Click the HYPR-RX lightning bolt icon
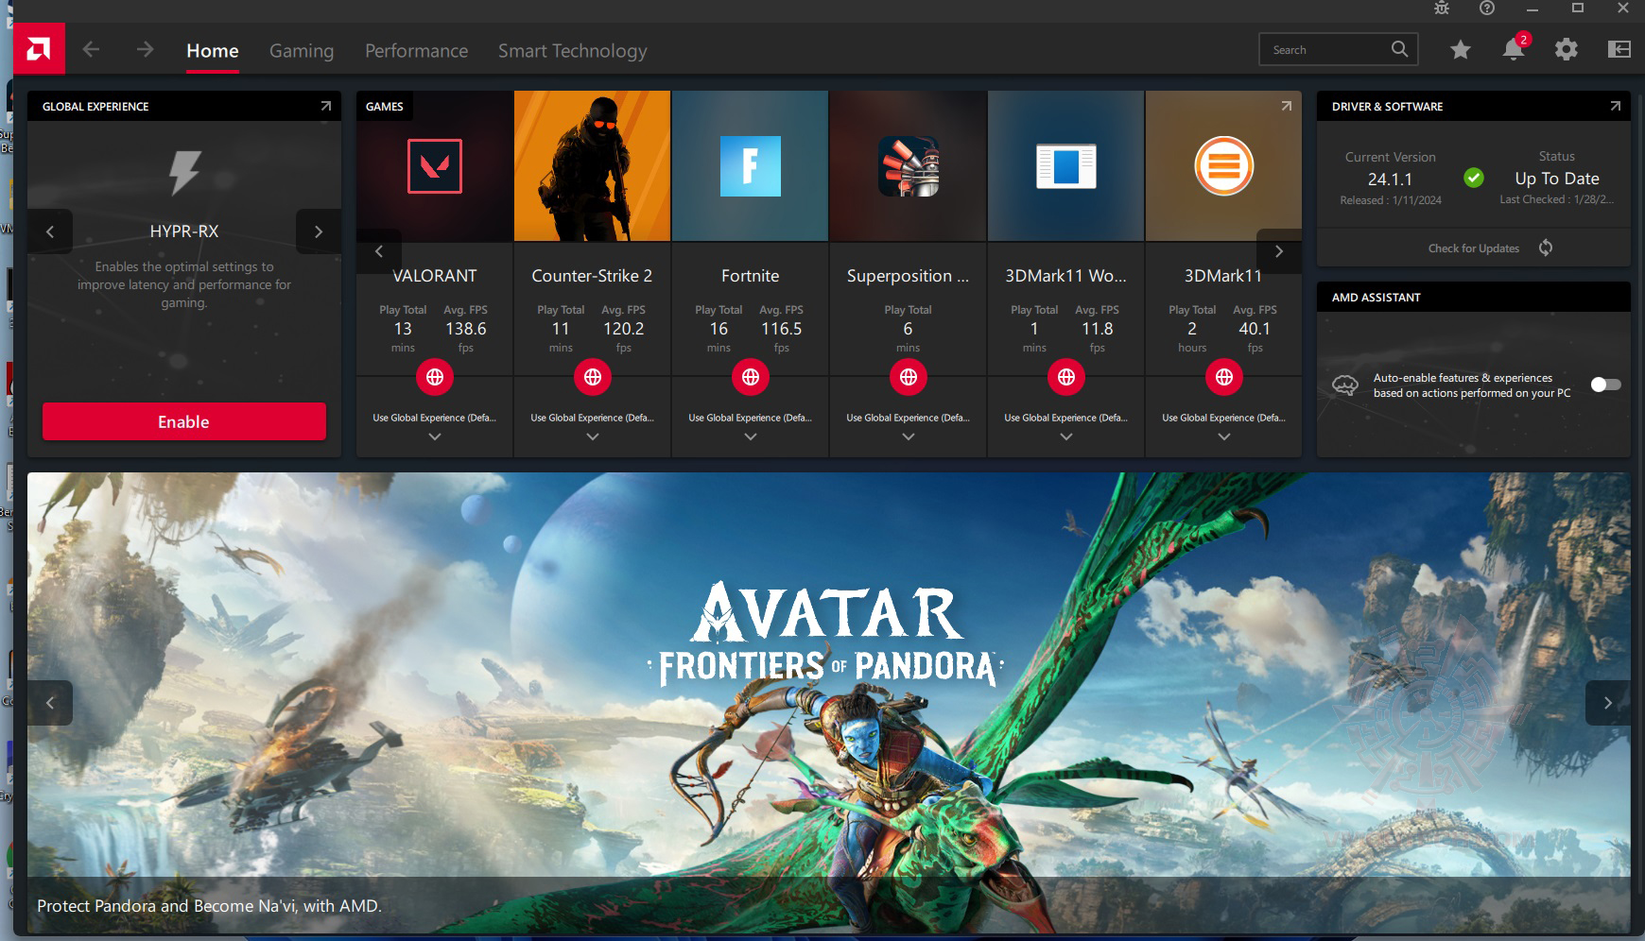Viewport: 1645px width, 941px height. click(x=184, y=173)
